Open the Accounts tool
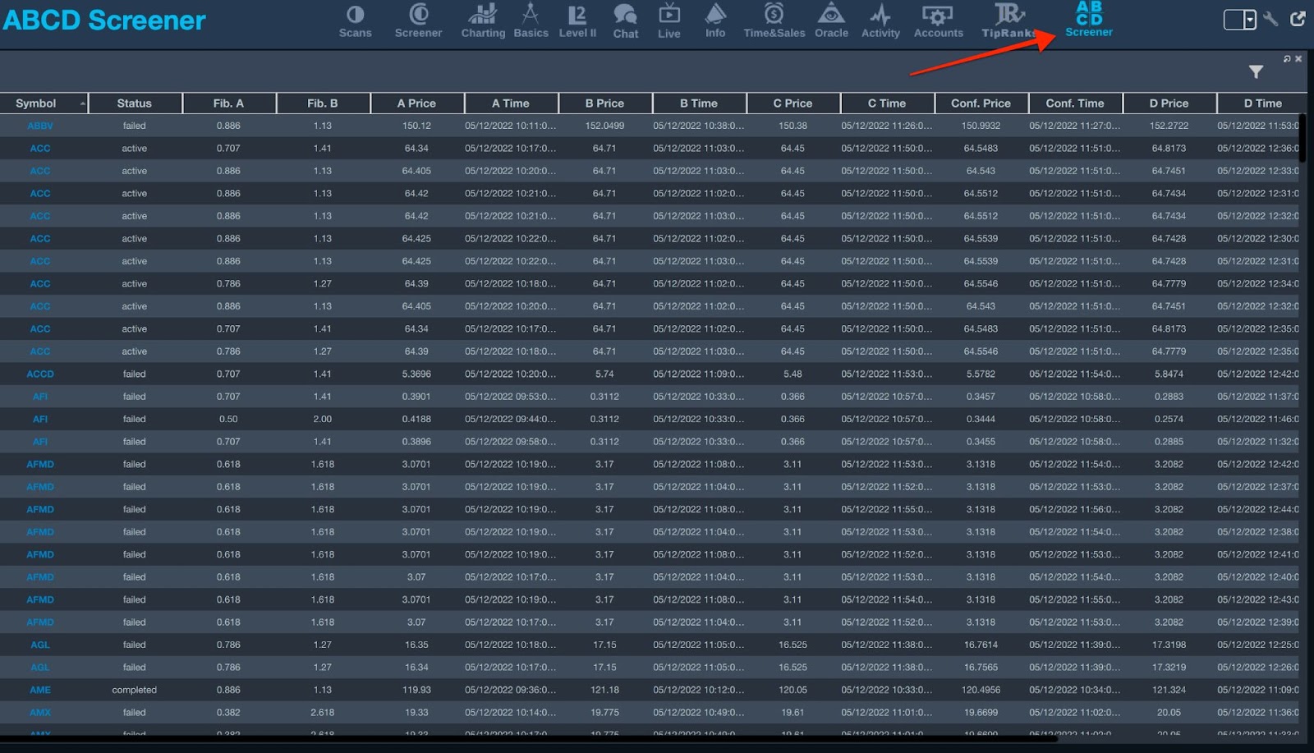 [x=938, y=21]
